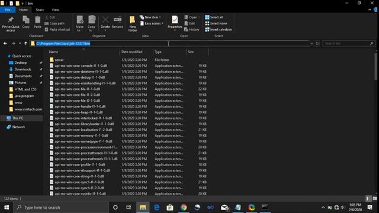The width and height of the screenshot is (379, 213).
Task: Go back with the Back arrow
Action: point(5,43)
